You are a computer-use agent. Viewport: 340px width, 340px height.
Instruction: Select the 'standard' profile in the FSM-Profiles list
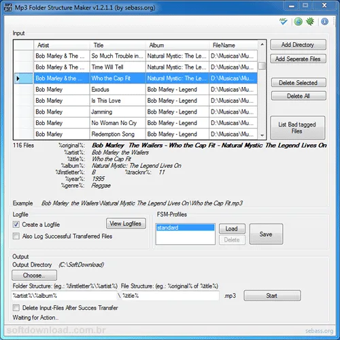tap(185, 228)
